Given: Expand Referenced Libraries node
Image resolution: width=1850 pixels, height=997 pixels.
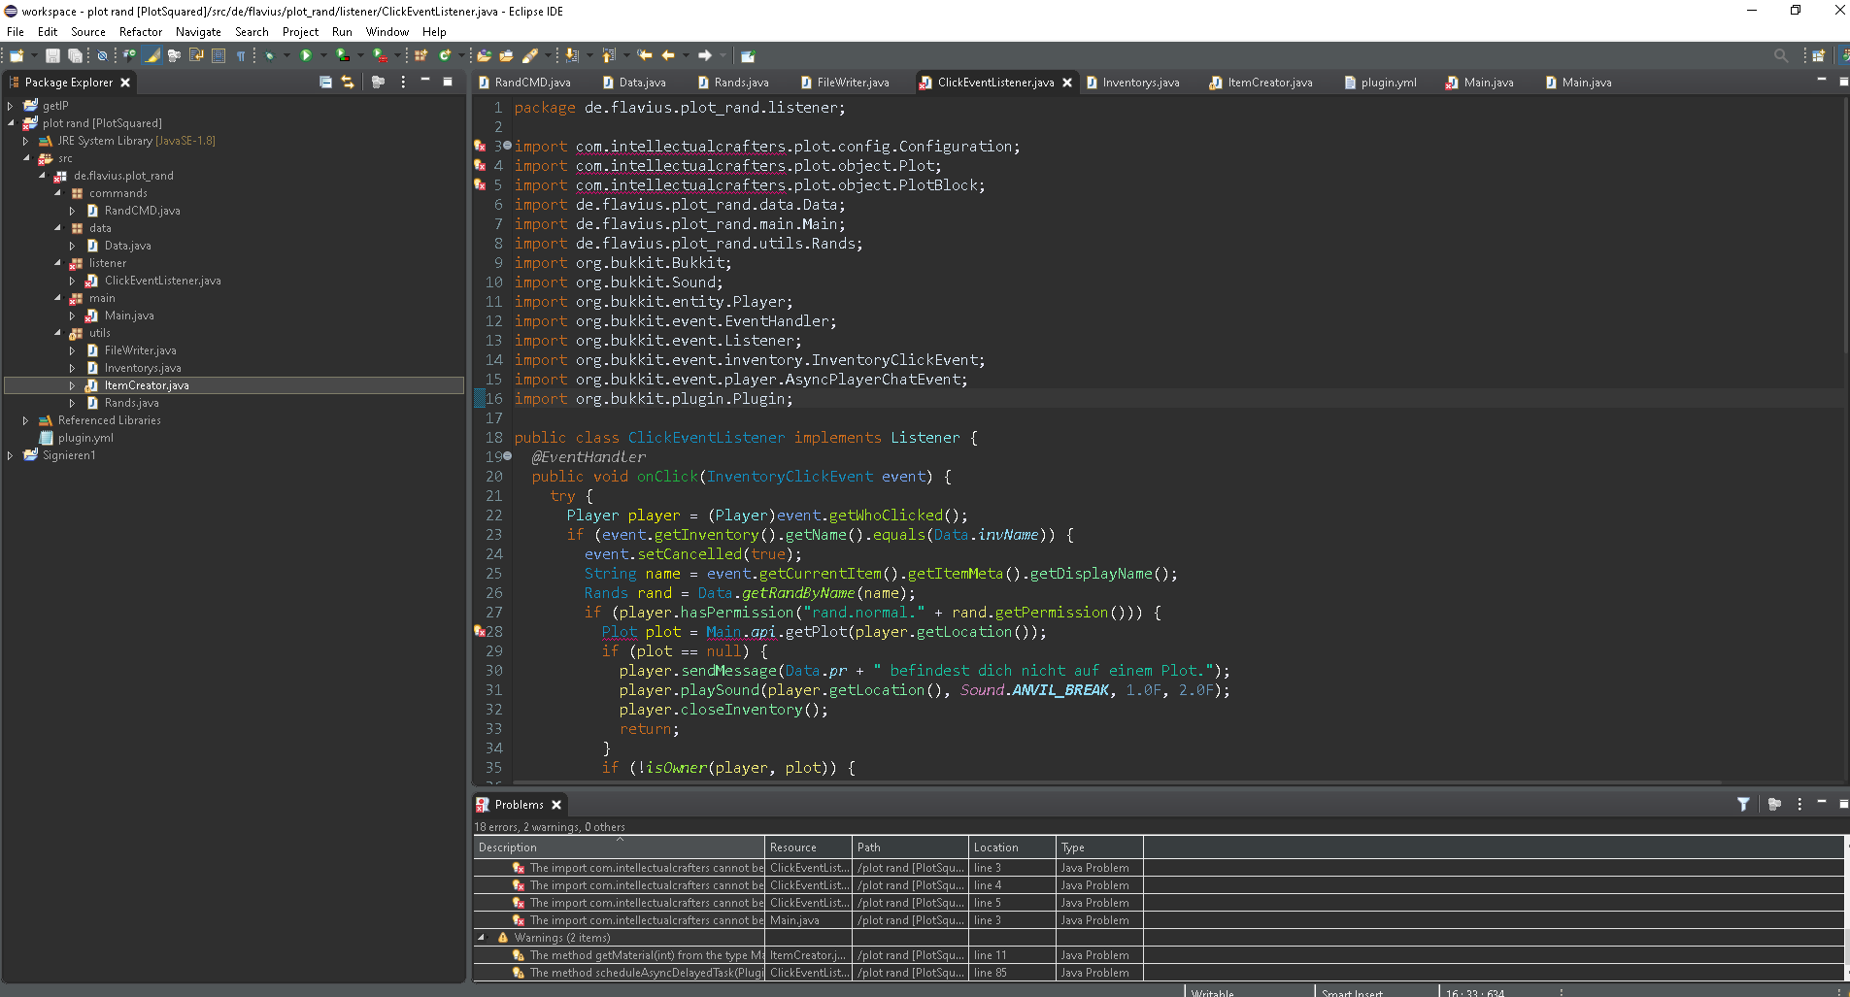Looking at the screenshot, I should [x=26, y=420].
